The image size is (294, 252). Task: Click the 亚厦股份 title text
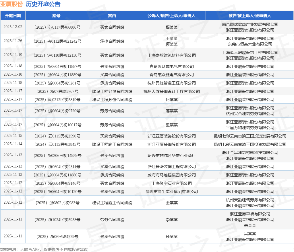coord(11,4)
